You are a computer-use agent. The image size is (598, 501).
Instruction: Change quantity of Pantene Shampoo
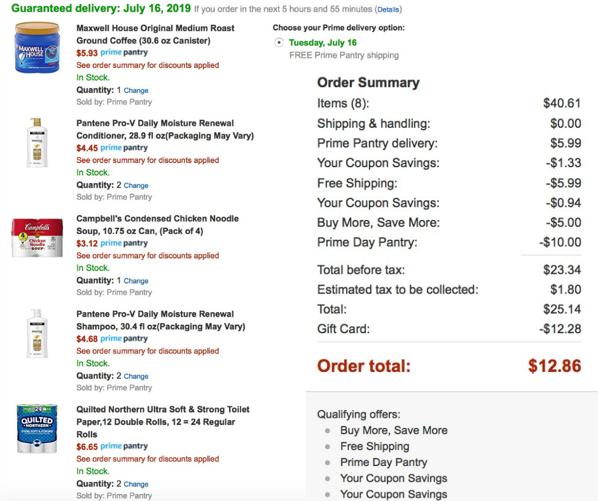point(136,376)
